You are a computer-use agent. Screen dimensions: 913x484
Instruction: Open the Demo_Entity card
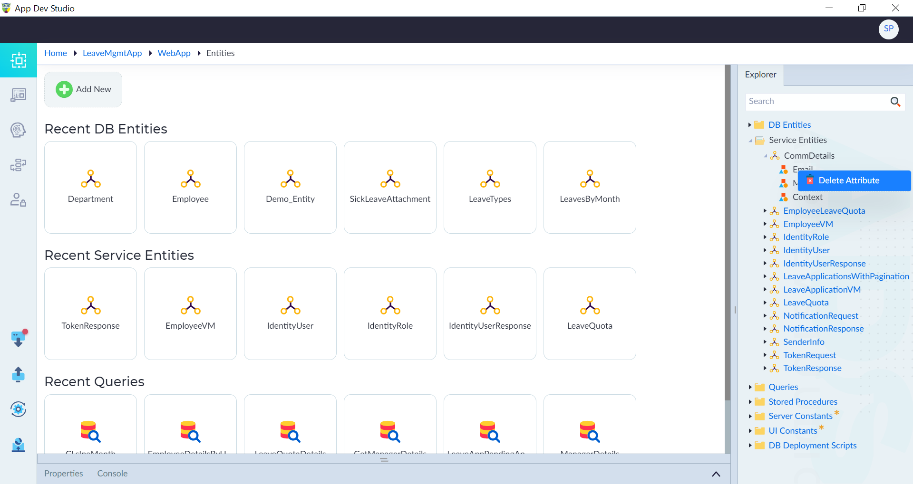pos(290,187)
